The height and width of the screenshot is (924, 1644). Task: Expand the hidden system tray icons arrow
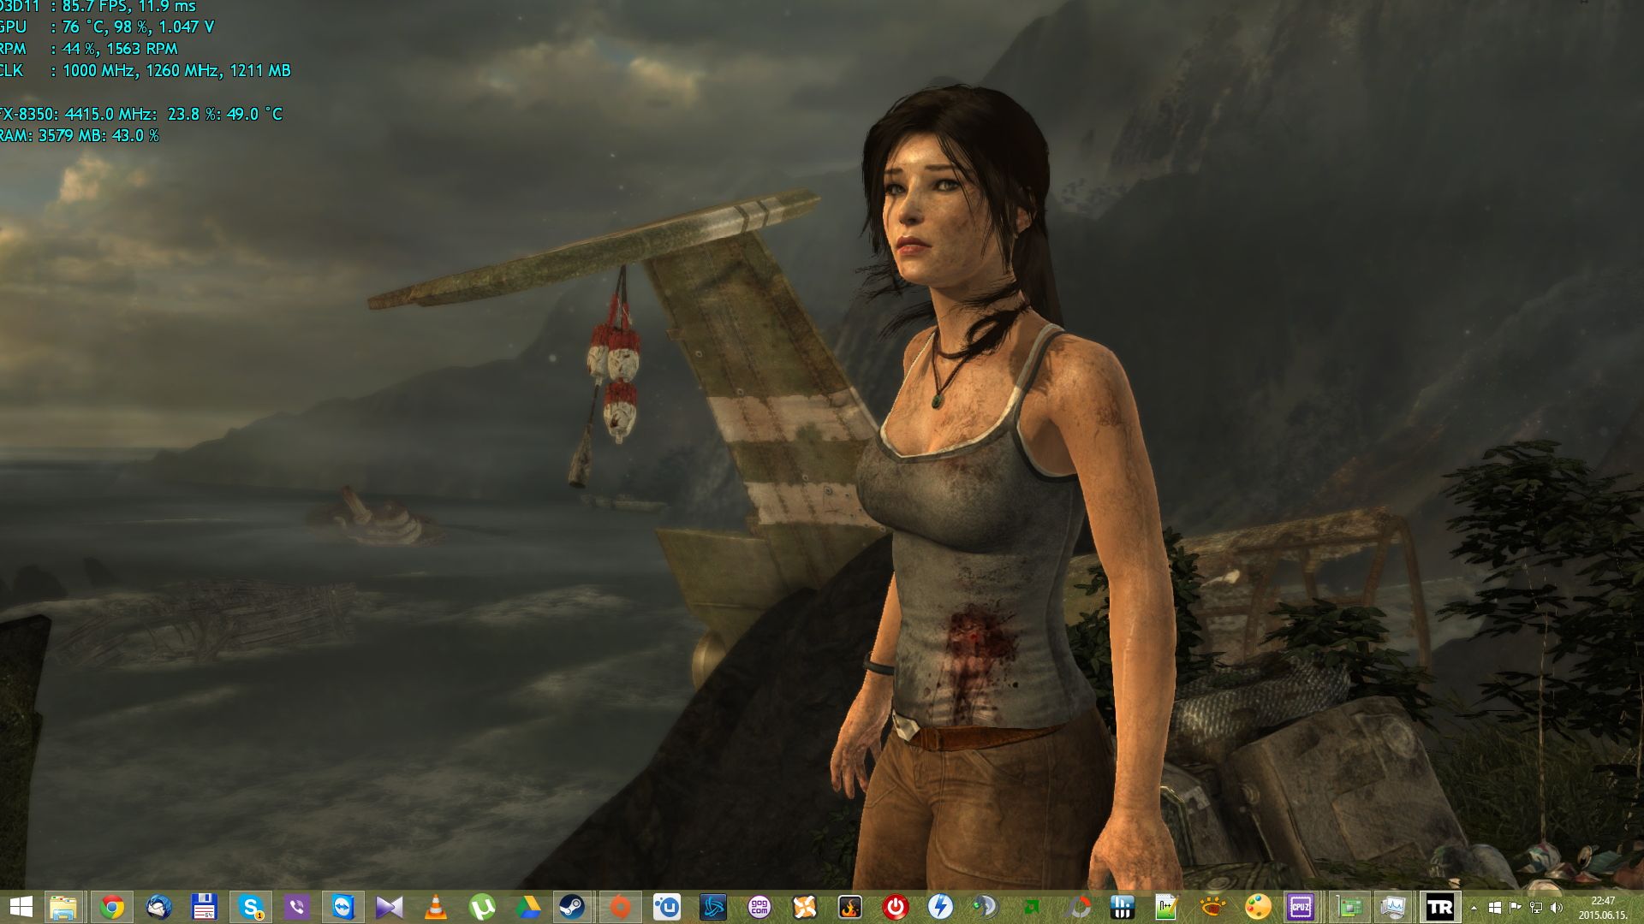[x=1474, y=908]
